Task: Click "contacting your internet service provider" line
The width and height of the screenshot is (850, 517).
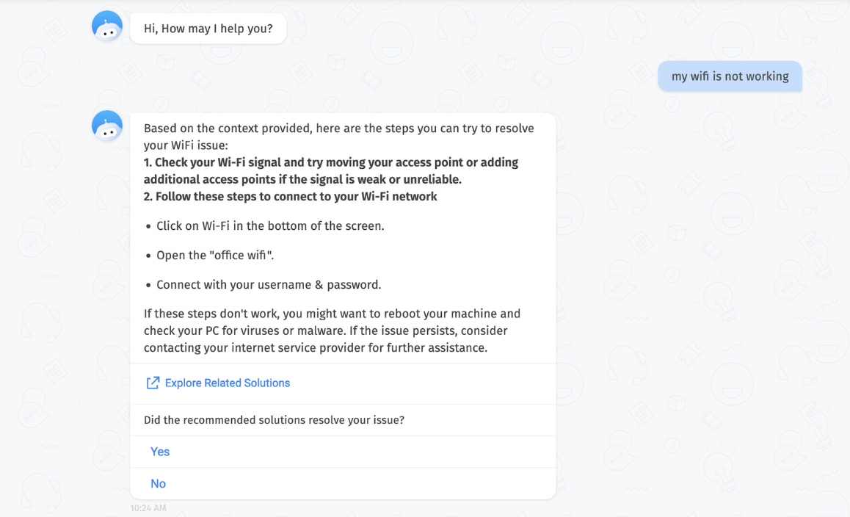Action: [x=315, y=347]
